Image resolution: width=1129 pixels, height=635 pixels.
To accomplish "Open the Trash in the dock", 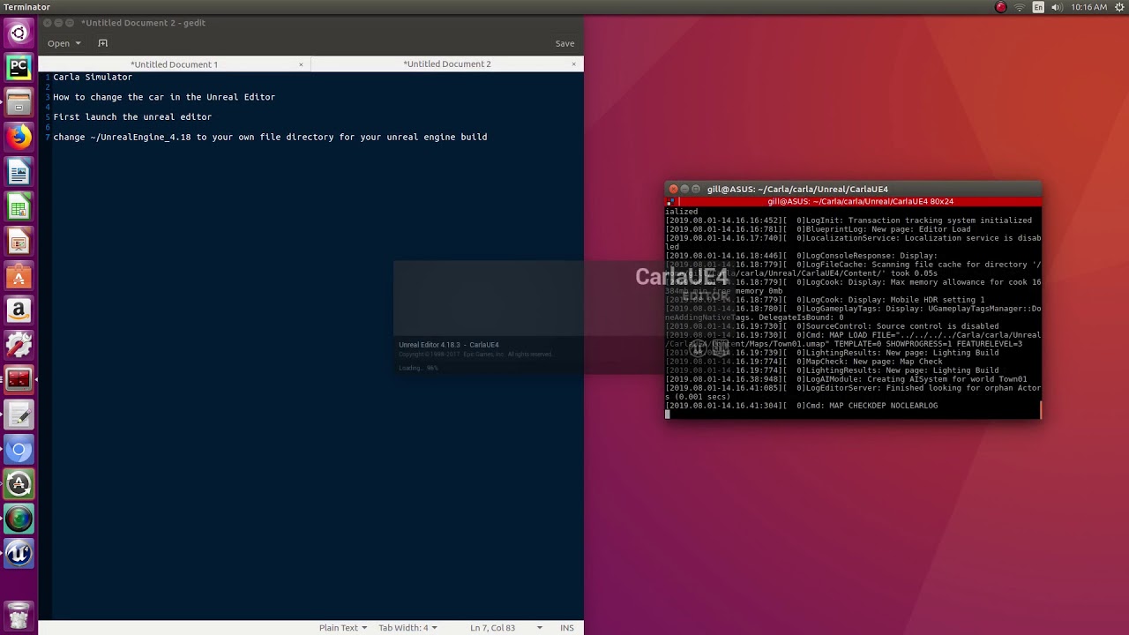I will (x=19, y=615).
